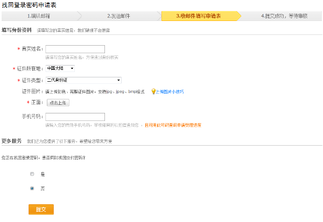Go to step 2.发送邮件 tab
Image resolution: width=323 pixels, height=222 pixels.
[121, 16]
